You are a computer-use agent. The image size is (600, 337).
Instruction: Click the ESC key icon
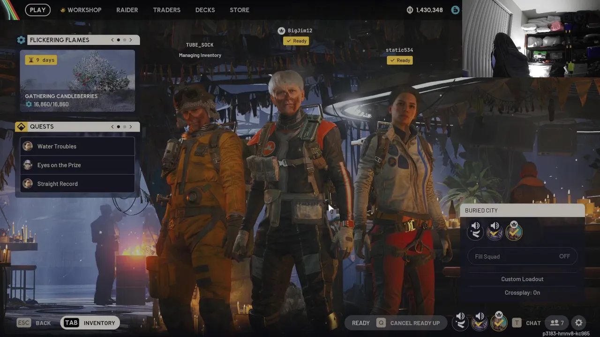coord(24,323)
